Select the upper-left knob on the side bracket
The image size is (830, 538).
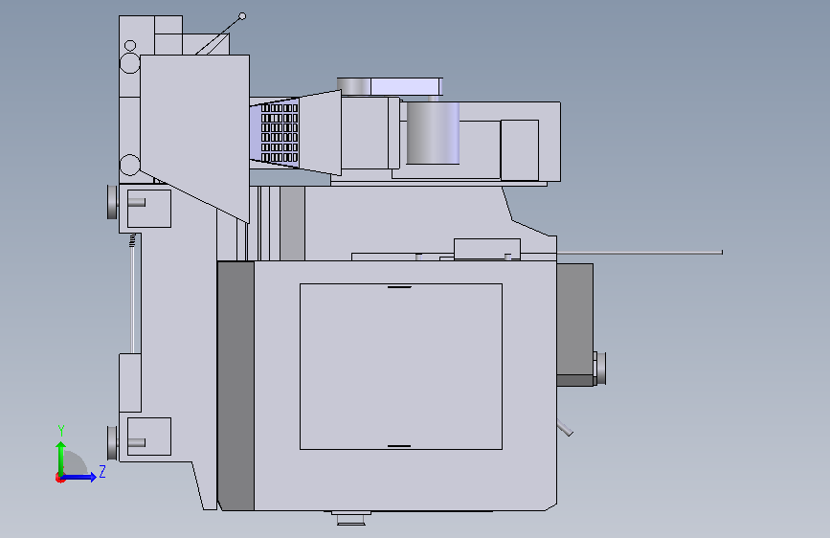point(112,202)
